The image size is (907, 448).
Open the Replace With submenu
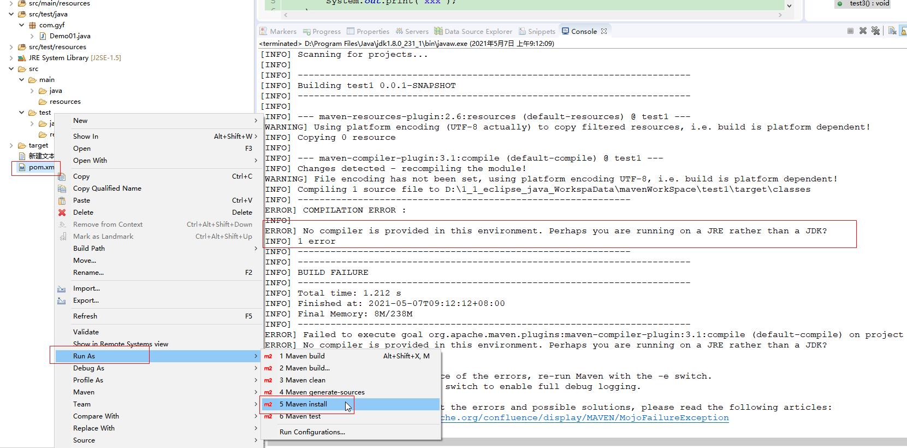point(158,428)
